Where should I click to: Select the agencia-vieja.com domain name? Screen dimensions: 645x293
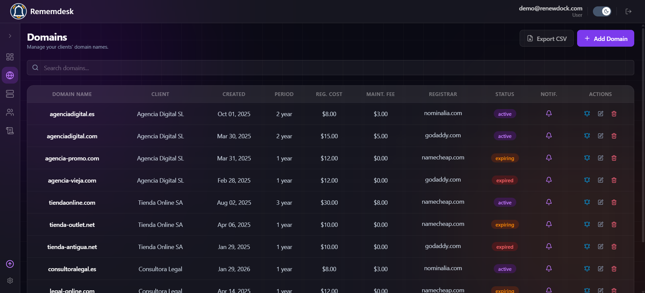point(72,181)
